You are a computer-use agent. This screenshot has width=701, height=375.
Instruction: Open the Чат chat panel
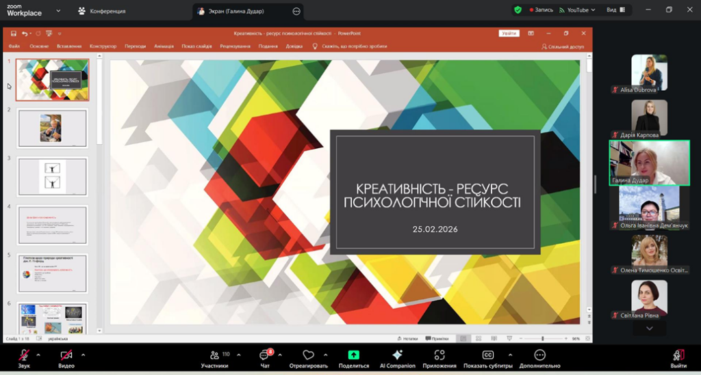[x=265, y=355]
